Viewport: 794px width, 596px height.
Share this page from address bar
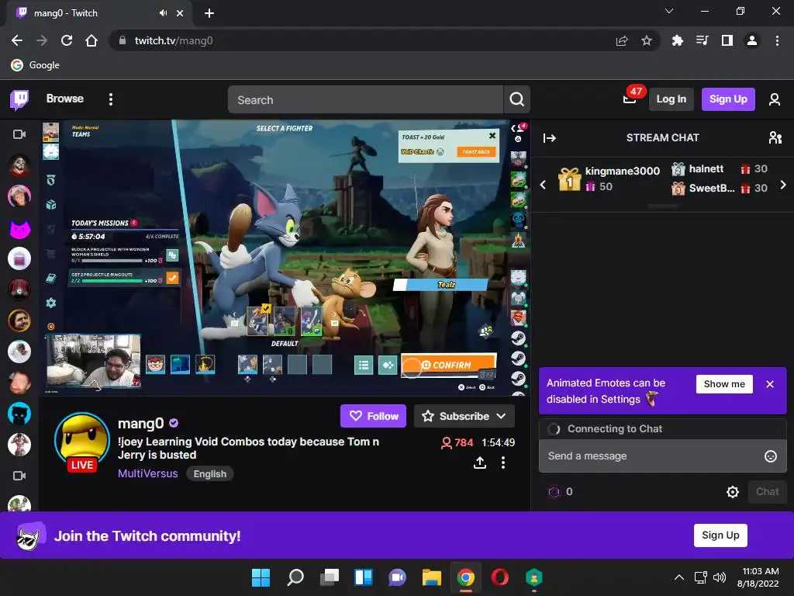point(621,40)
